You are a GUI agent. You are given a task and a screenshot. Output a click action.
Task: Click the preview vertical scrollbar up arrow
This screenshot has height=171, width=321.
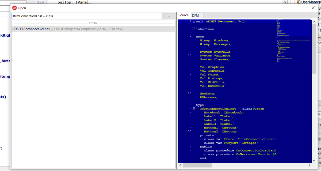point(314,22)
